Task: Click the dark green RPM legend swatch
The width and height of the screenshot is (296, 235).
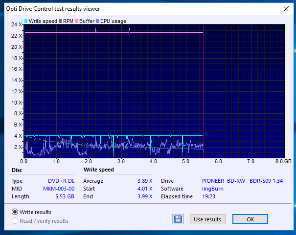Action: [60, 21]
